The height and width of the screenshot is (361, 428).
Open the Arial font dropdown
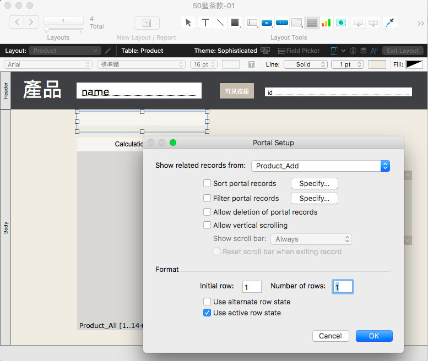pos(48,64)
